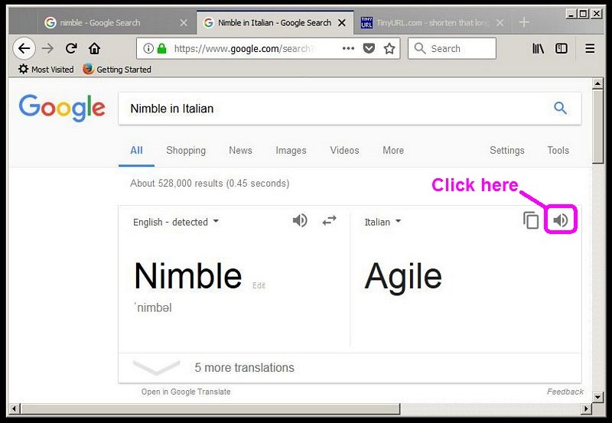Click the Firefox Search field

point(452,48)
